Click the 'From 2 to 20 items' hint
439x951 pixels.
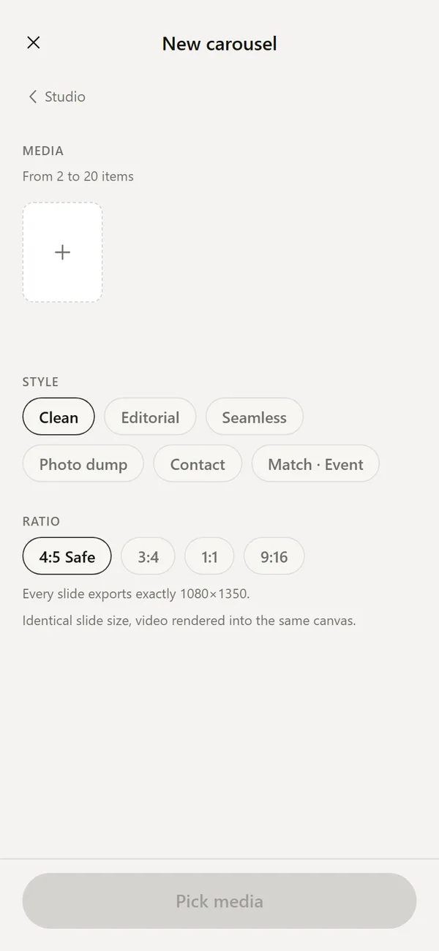coord(78,176)
